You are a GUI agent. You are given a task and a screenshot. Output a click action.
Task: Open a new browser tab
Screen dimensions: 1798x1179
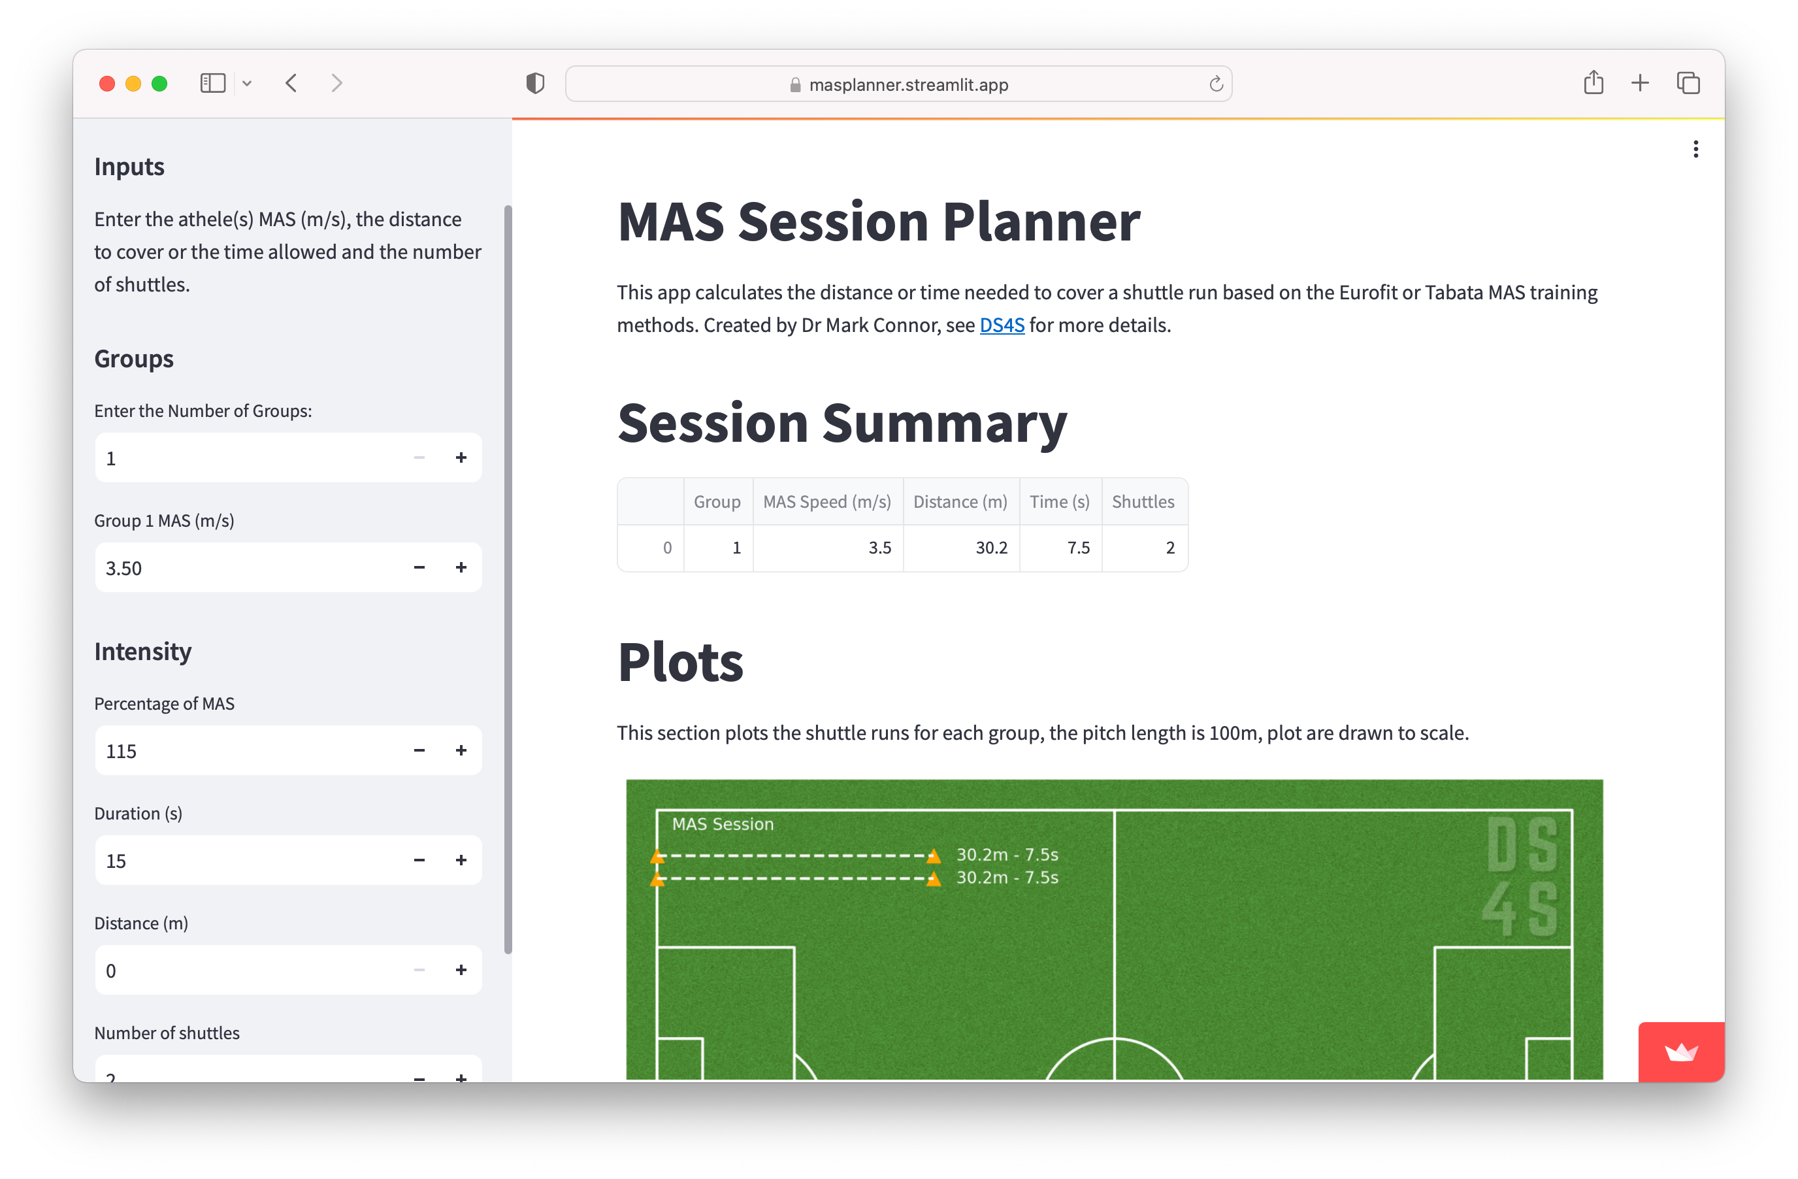click(1640, 83)
